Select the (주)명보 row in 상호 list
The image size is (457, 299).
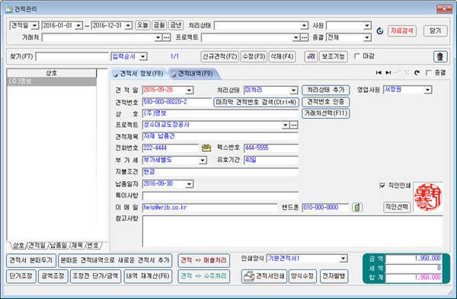click(52, 81)
